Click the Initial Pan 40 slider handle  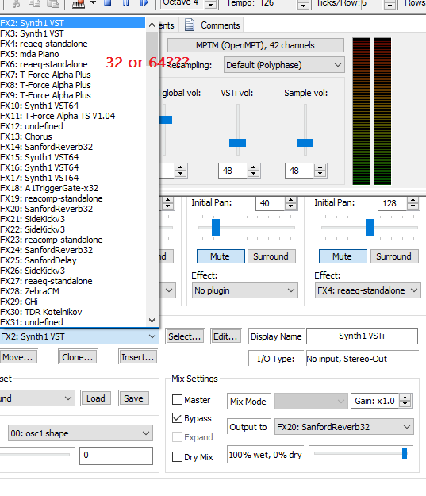(x=216, y=227)
